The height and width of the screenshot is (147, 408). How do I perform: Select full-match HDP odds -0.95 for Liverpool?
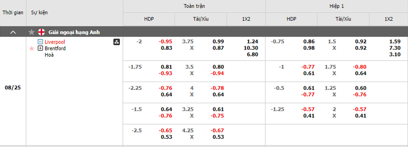166,42
